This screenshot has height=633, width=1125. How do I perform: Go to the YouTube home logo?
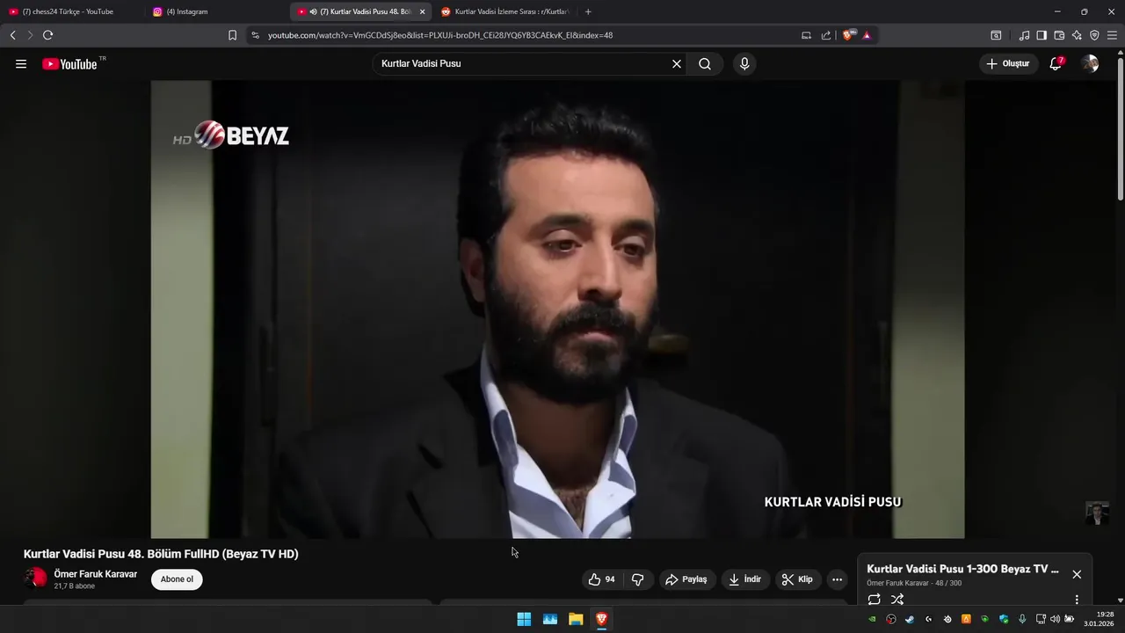[x=69, y=64]
